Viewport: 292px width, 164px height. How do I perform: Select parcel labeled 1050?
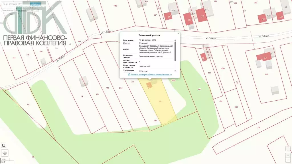[x=173, y=80]
